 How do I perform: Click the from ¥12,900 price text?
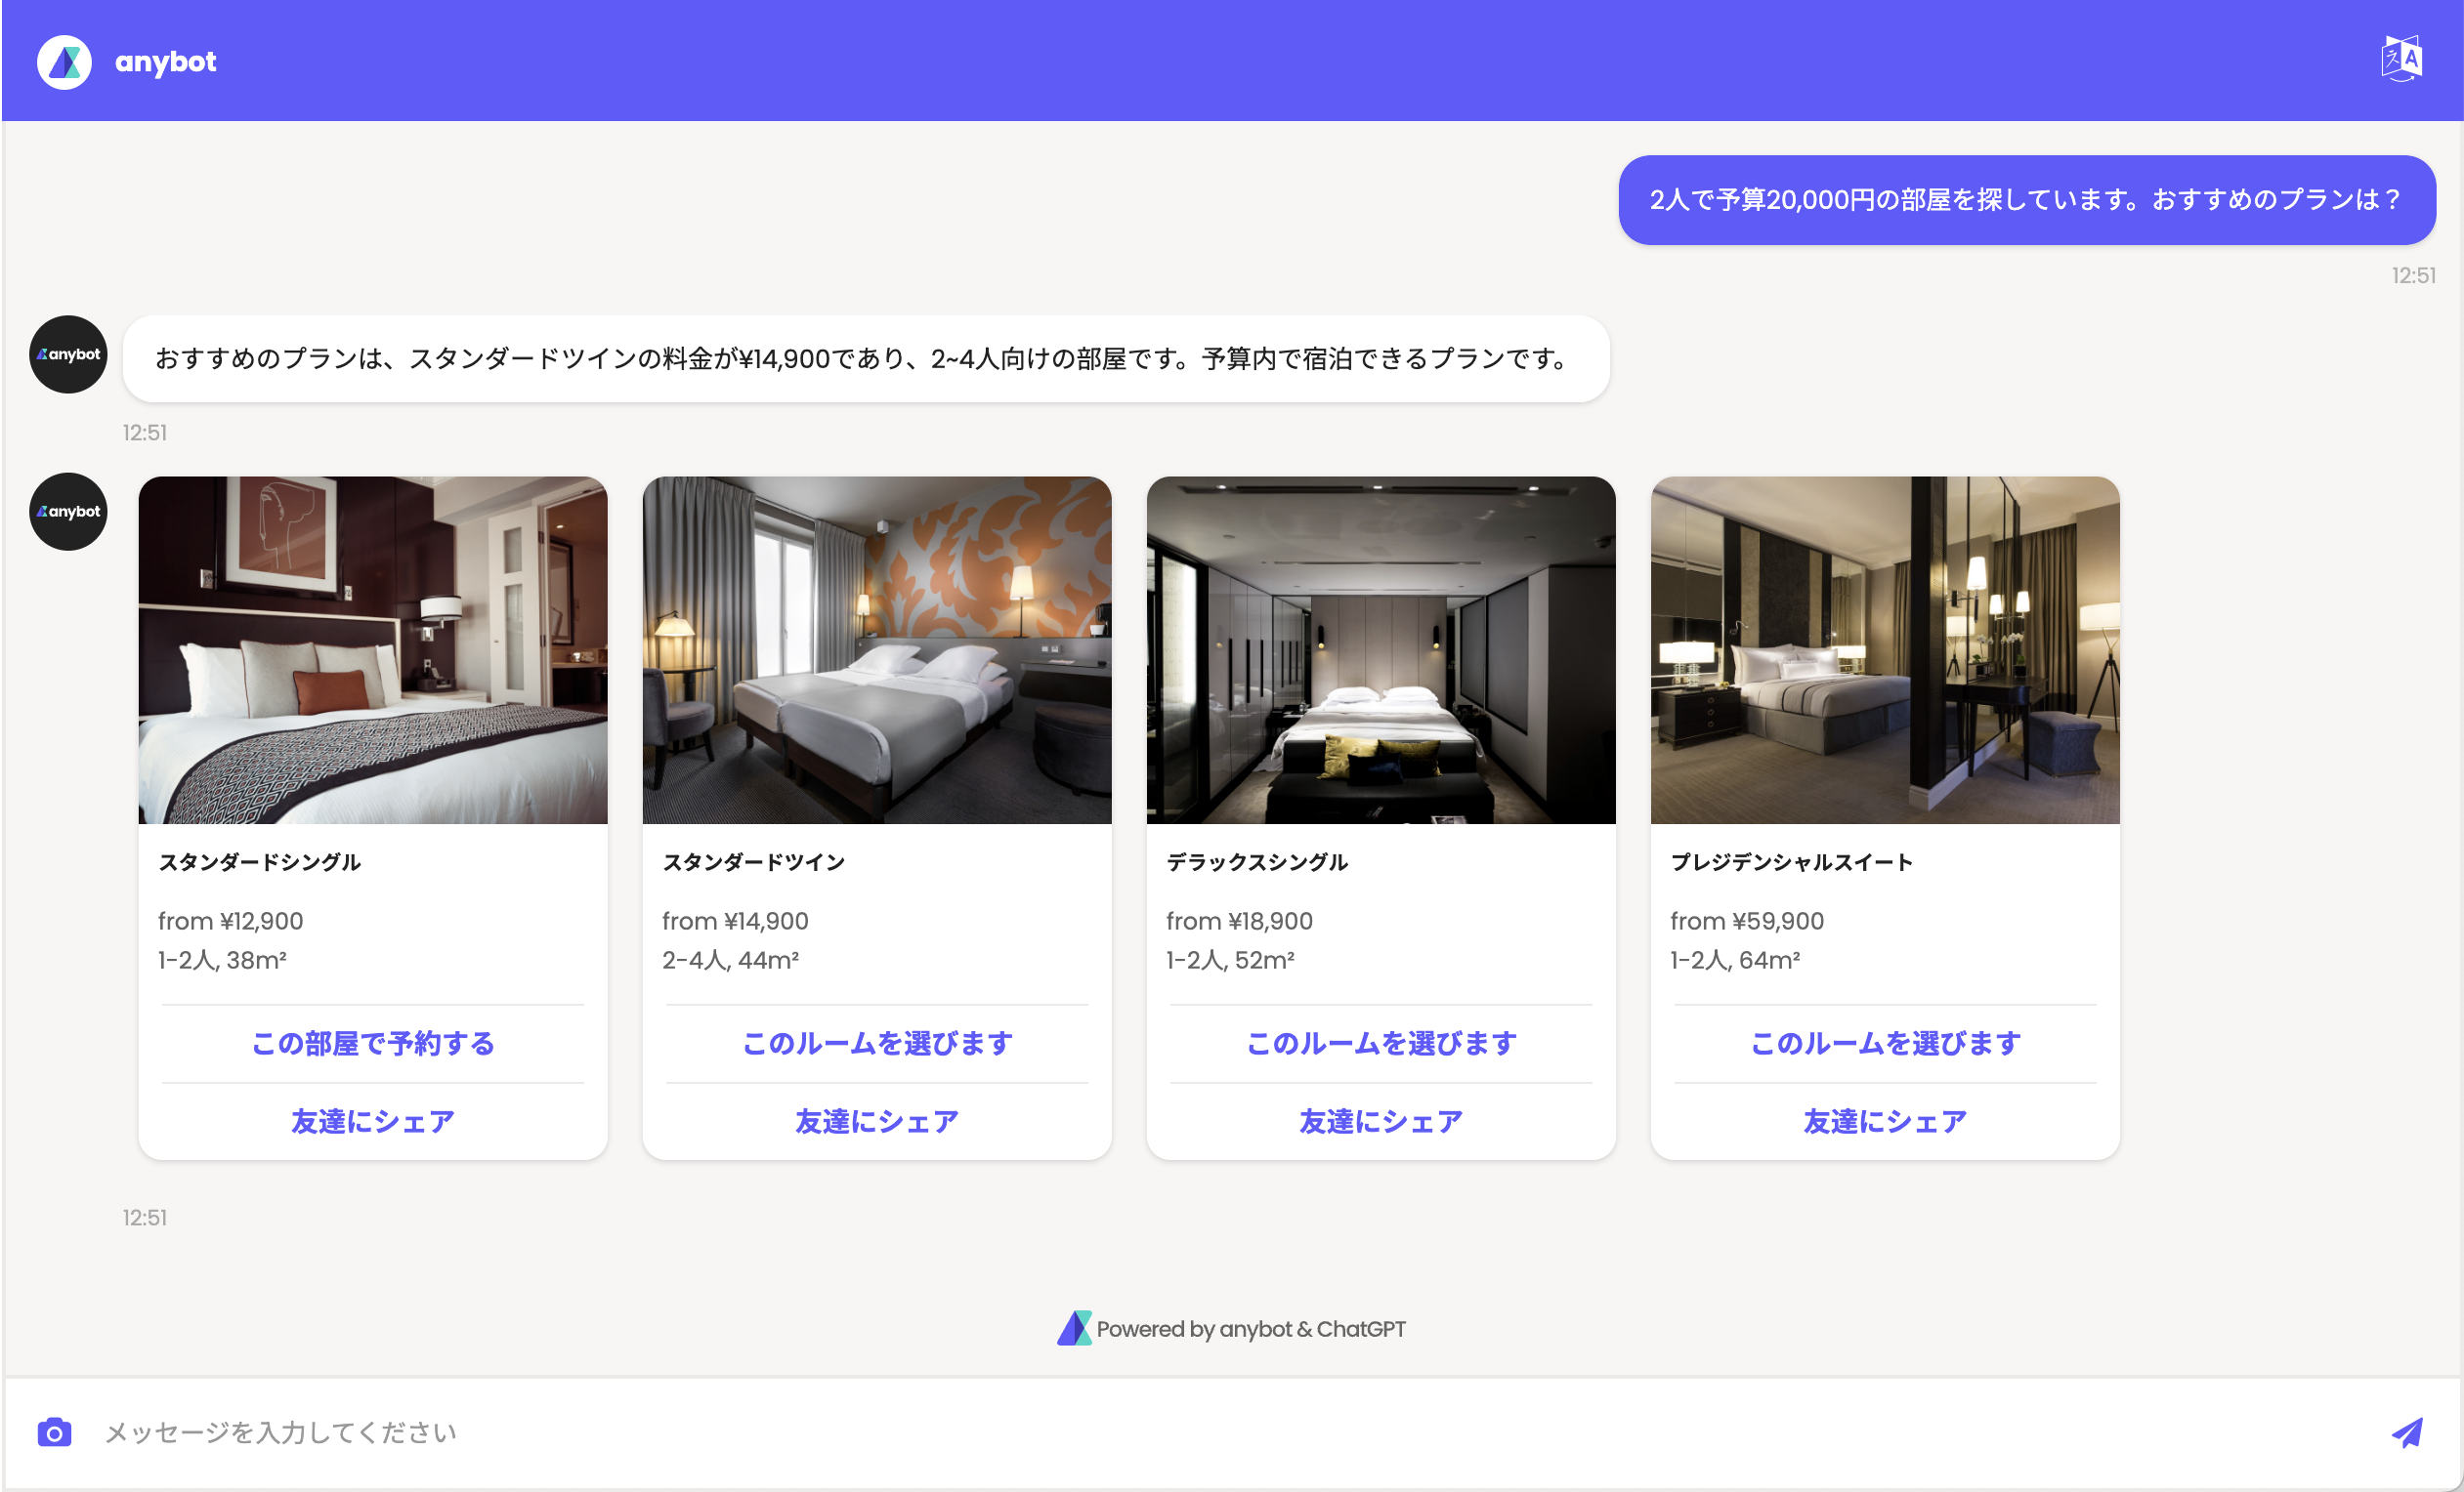pos(231,921)
